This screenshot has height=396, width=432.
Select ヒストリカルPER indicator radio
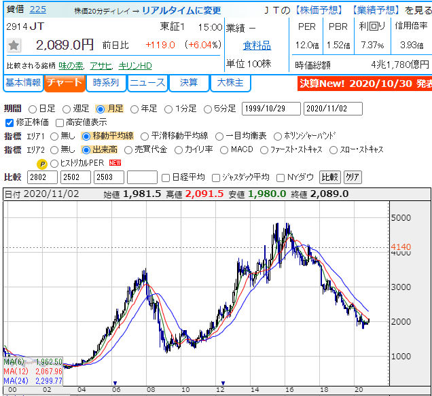coord(54,164)
